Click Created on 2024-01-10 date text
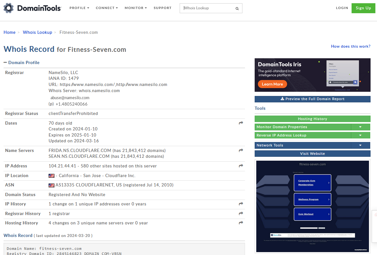 [x=73, y=129]
